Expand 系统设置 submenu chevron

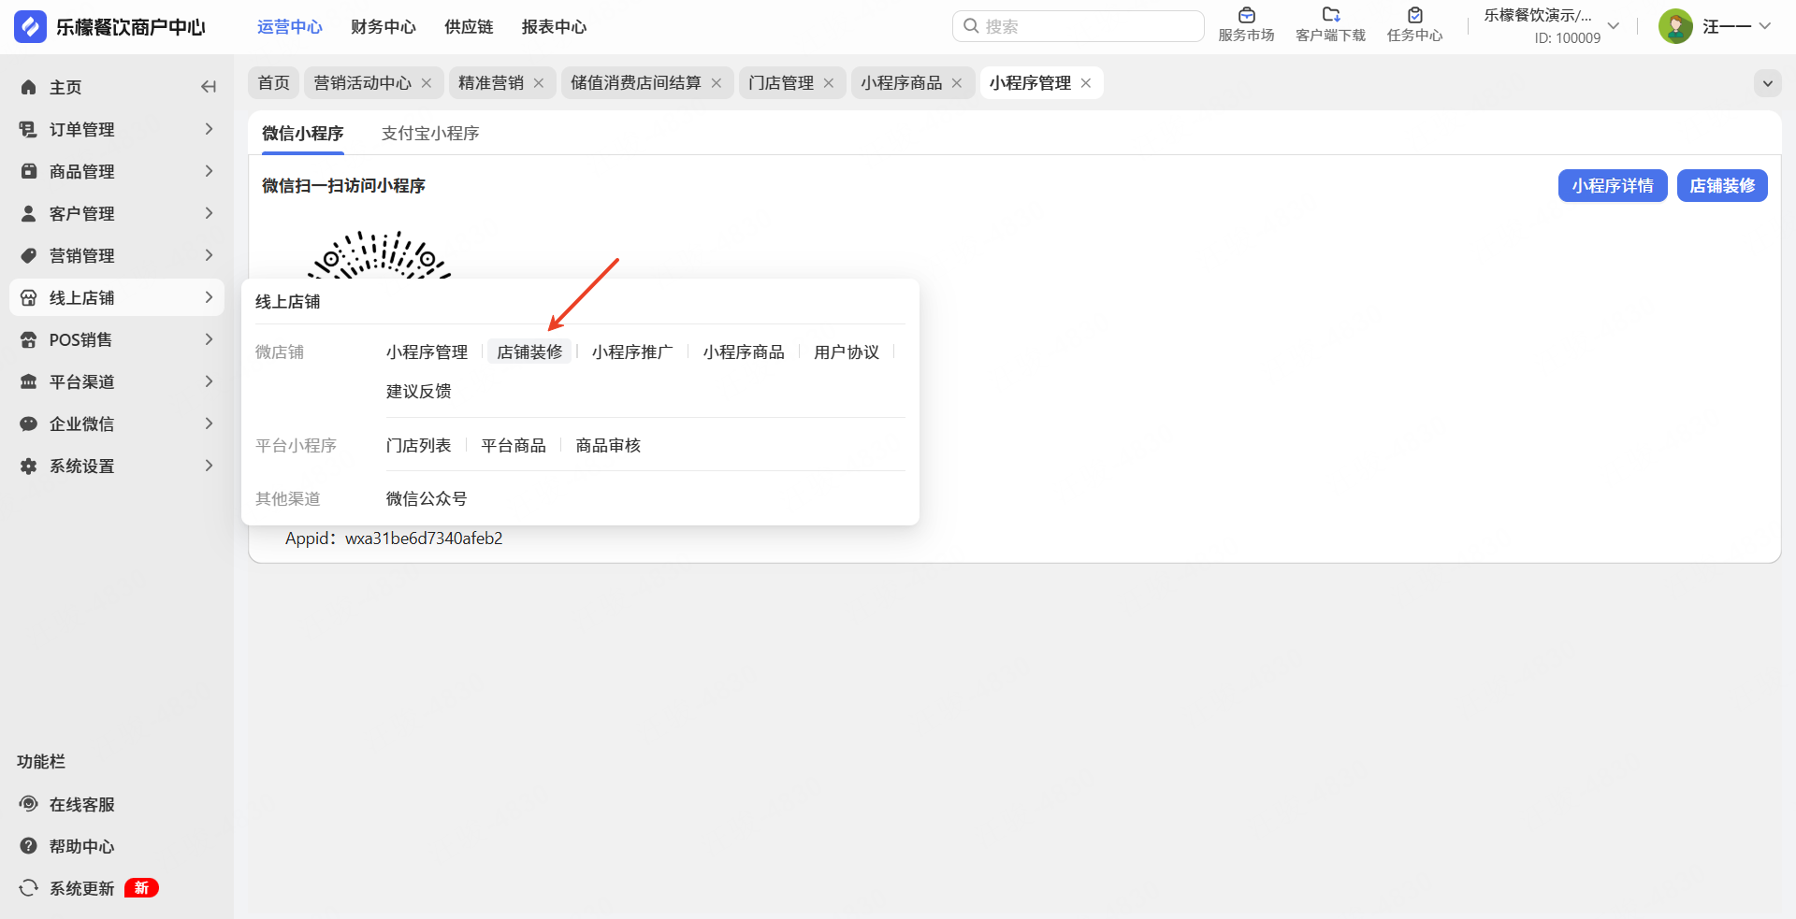[x=209, y=466]
